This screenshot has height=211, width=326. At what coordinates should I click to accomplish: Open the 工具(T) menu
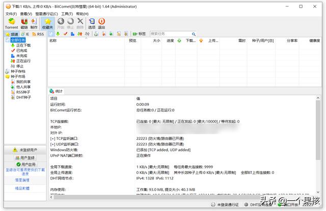click(x=67, y=14)
